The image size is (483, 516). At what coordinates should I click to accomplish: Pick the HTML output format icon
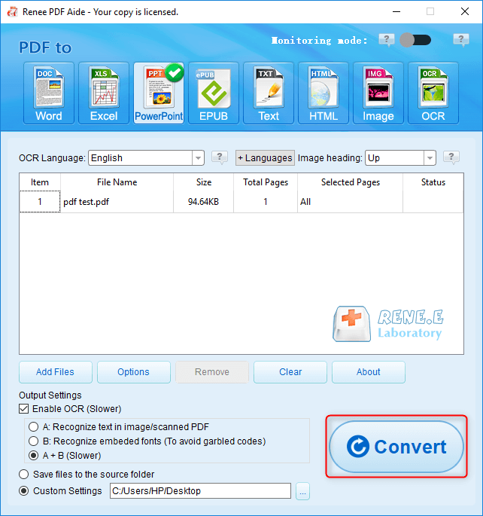pyautogui.click(x=324, y=93)
